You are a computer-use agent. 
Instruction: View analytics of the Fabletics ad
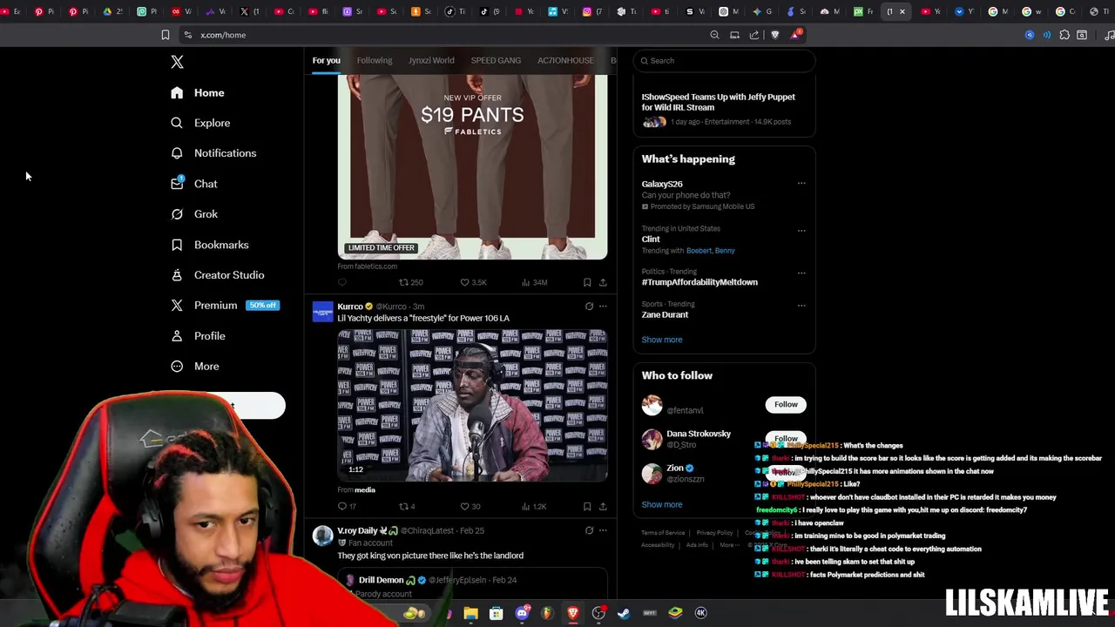534,282
